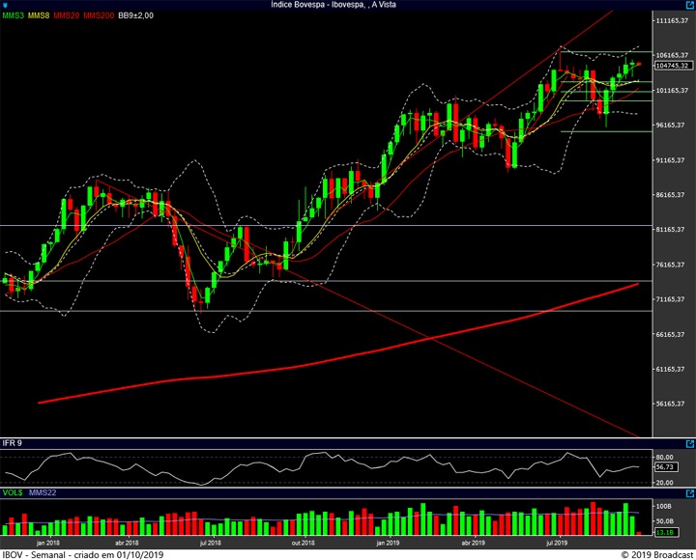Toggle the MMS3 moving average label
The width and height of the screenshot is (696, 560).
14,16
